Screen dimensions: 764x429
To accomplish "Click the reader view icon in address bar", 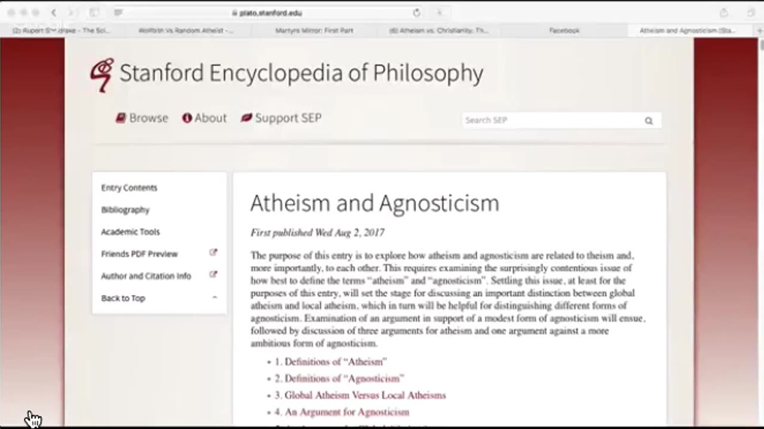I will pyautogui.click(x=118, y=13).
